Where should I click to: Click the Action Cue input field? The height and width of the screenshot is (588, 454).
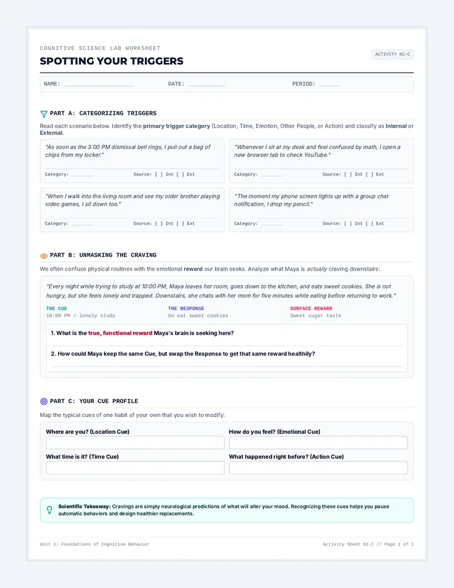tap(318, 467)
